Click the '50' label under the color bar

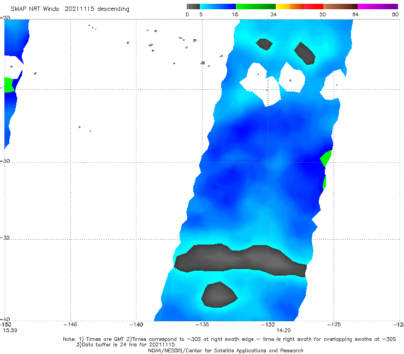323,15
